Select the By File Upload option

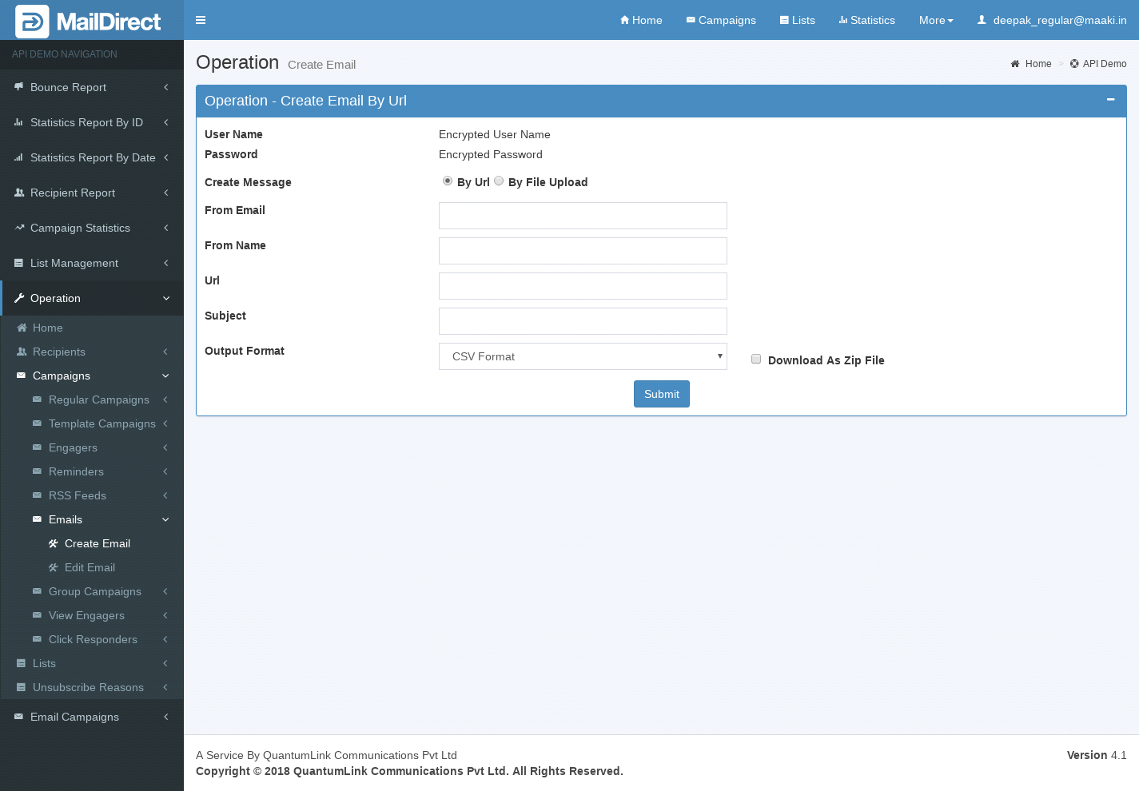point(499,181)
